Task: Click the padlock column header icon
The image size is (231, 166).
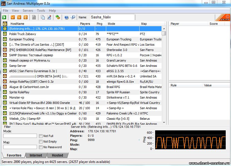Action: pyautogui.click(x=5, y=24)
